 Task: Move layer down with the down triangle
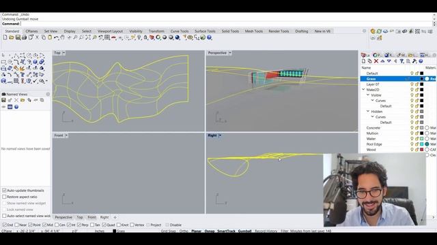click(389, 61)
